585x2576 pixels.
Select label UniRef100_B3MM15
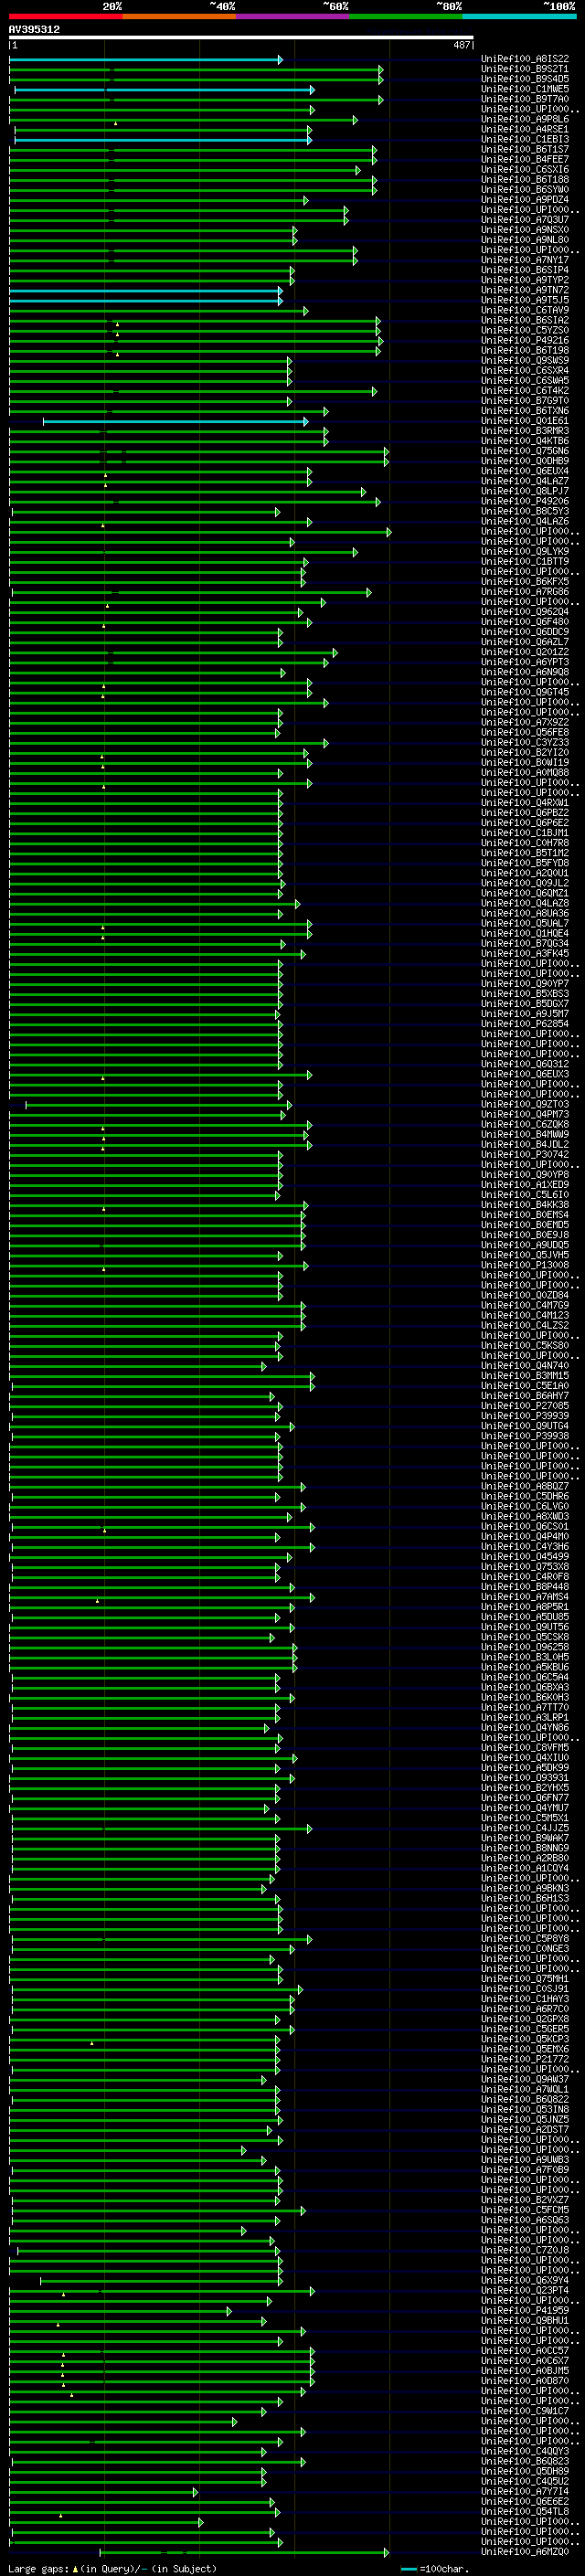point(525,1376)
